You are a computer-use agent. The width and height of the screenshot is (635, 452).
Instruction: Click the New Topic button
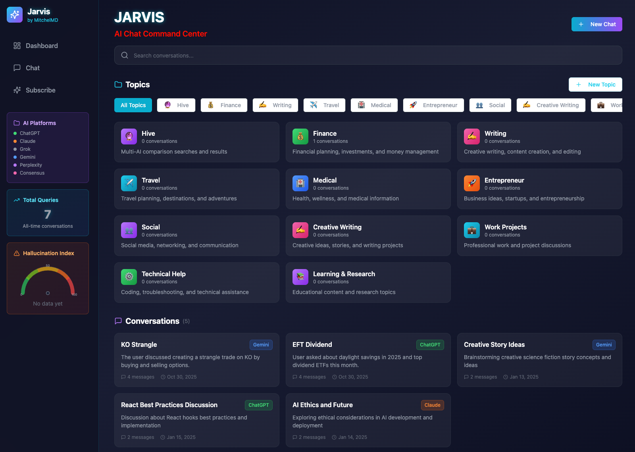(595, 84)
